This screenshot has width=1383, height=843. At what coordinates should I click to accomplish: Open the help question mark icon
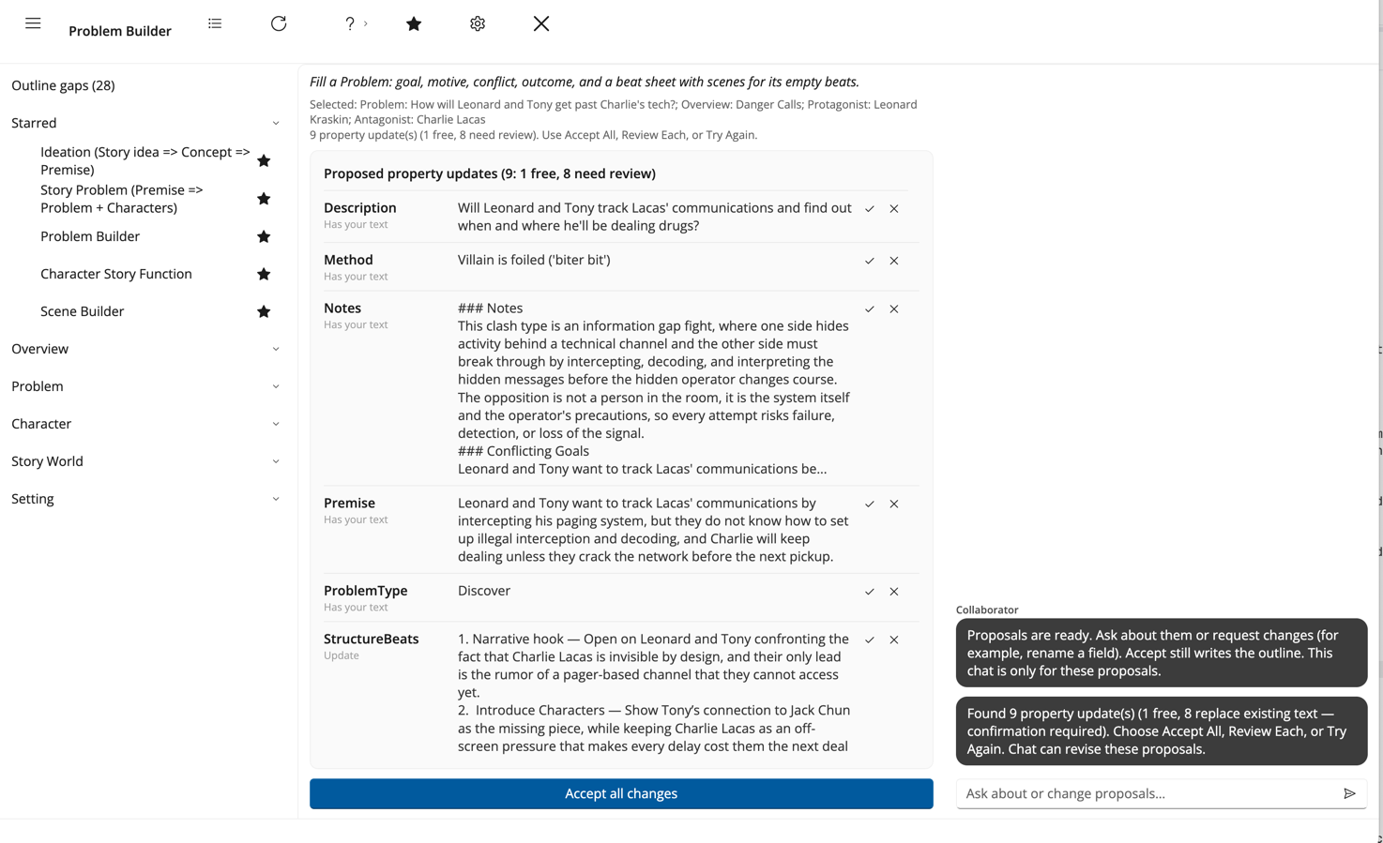click(x=350, y=23)
